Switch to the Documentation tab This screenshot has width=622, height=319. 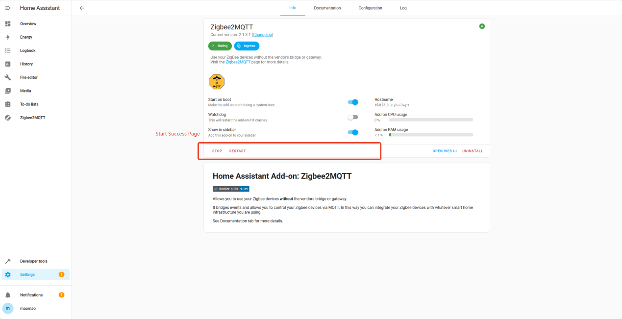[327, 8]
